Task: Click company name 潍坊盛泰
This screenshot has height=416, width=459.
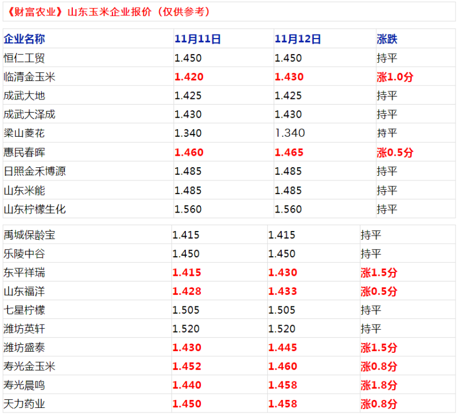Action: pyautogui.click(x=24, y=348)
